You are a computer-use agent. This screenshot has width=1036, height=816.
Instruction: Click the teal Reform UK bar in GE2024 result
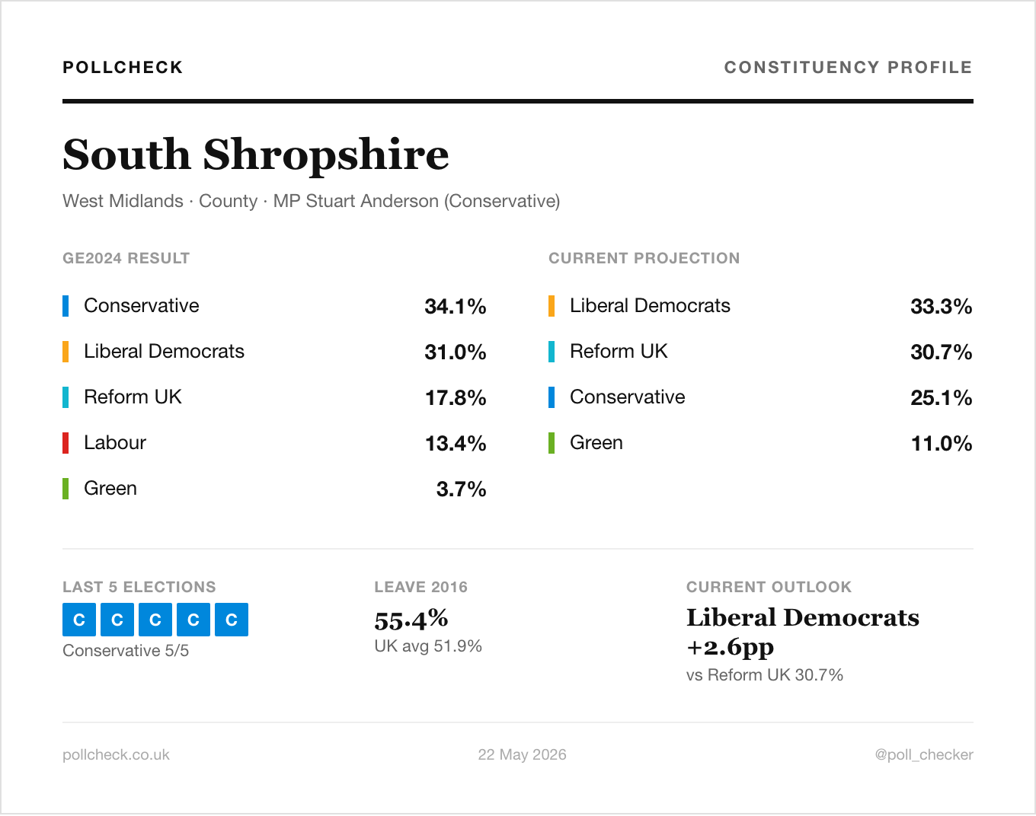[66, 397]
